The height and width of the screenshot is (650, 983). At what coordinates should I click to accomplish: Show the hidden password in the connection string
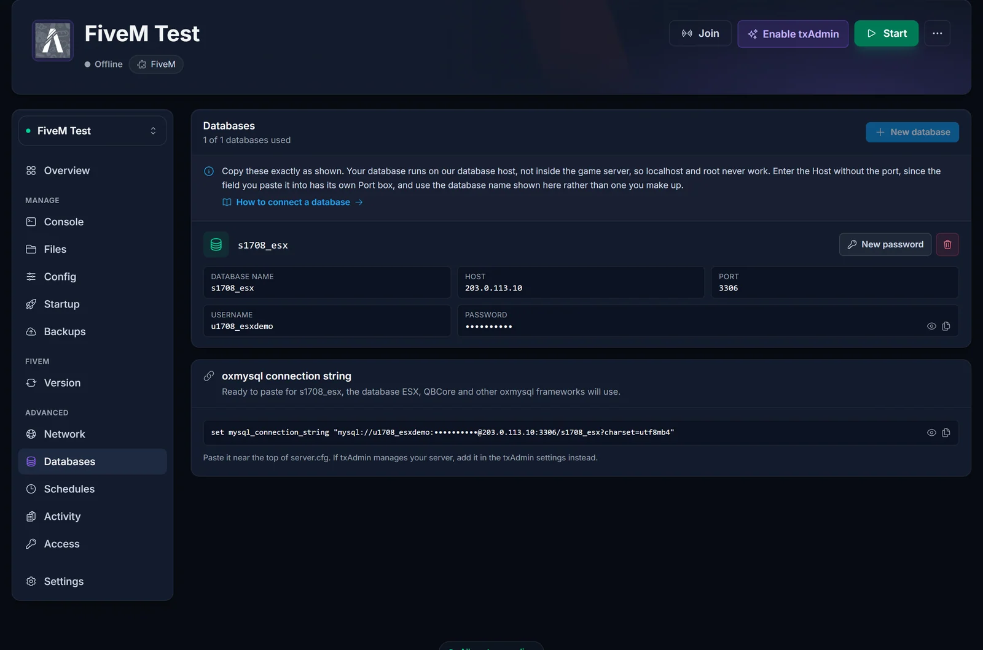coord(931,433)
